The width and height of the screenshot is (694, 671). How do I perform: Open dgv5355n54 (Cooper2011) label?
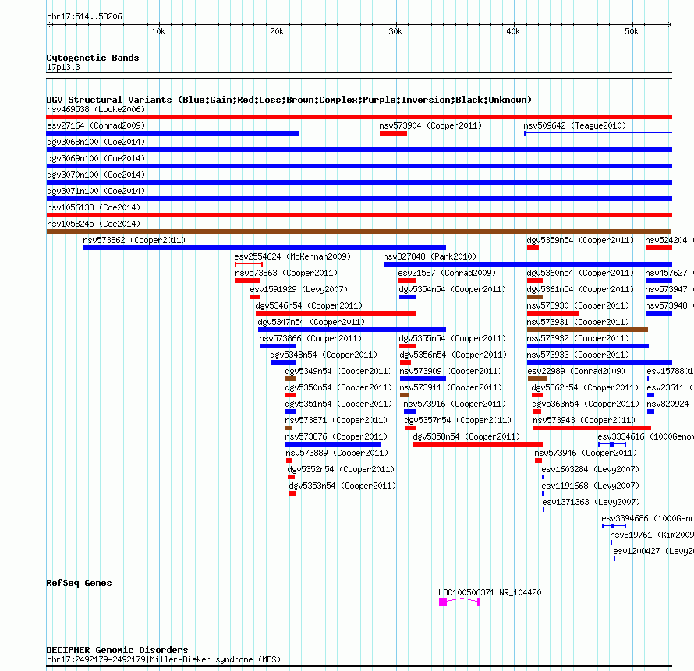(452, 338)
